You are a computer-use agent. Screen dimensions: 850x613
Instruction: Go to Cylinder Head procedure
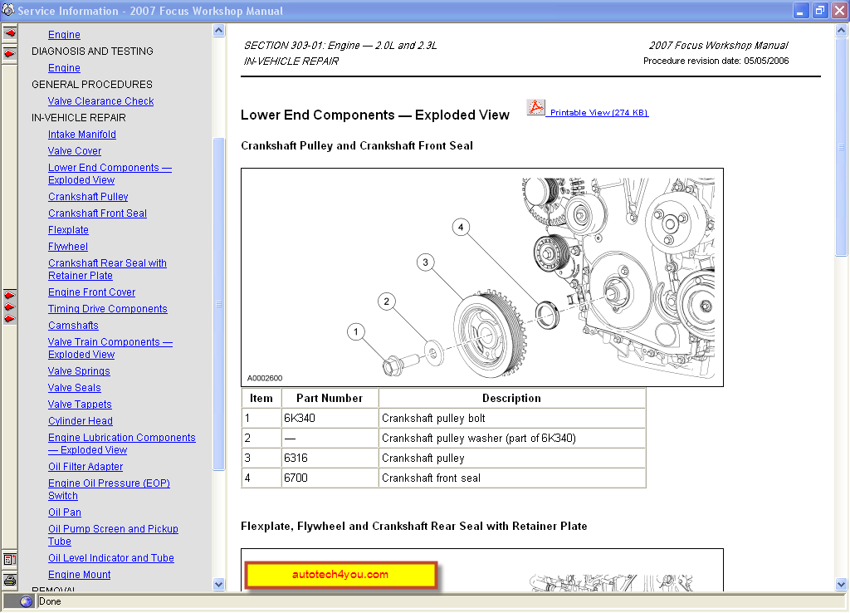(81, 421)
